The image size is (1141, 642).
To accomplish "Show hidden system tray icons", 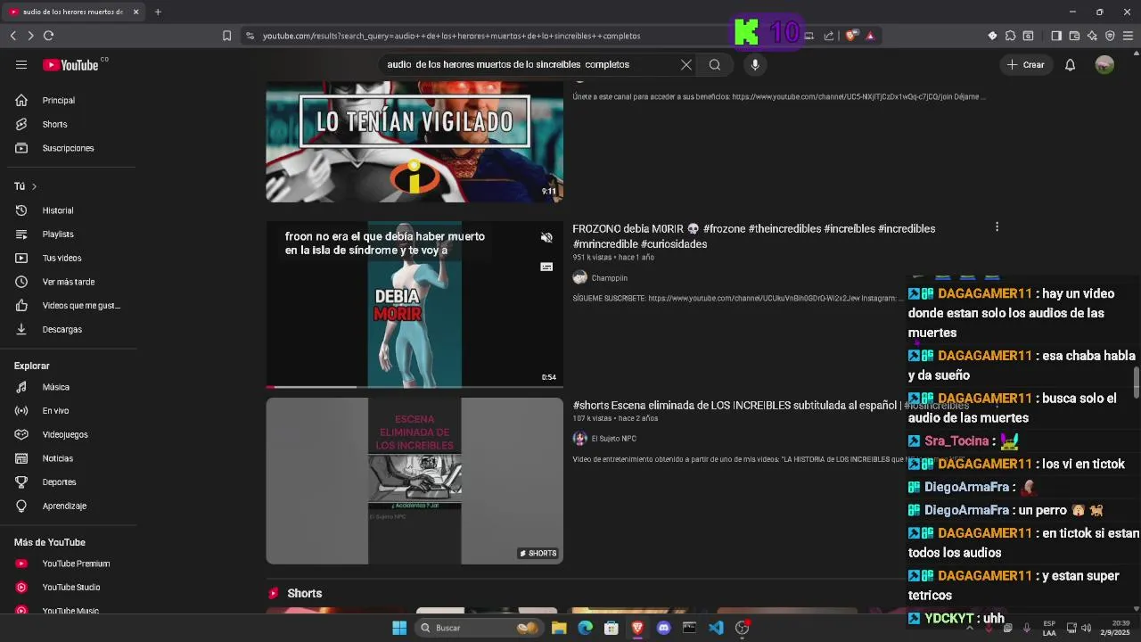I will click(x=970, y=628).
